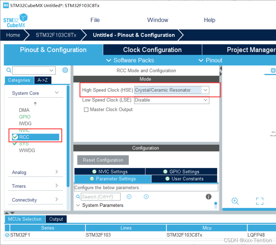
Task: Open the User Constants tab
Action: (184, 179)
